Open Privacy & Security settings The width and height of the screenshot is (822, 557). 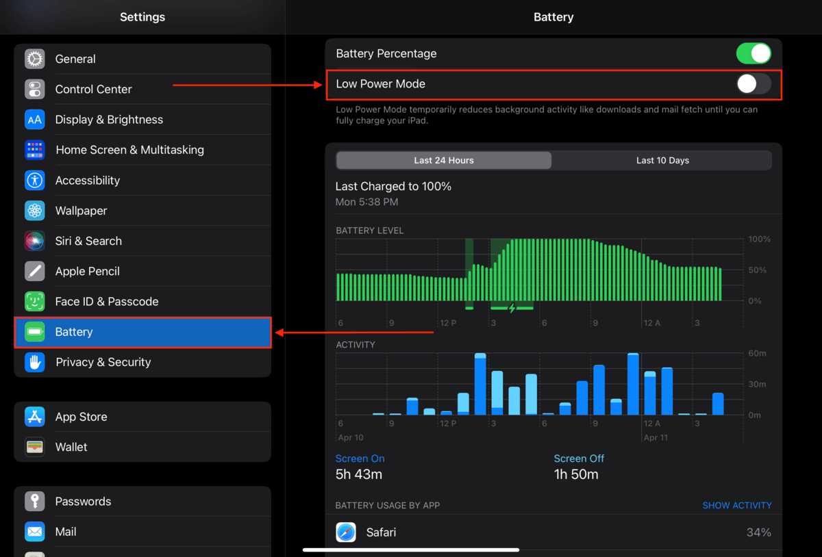(103, 362)
